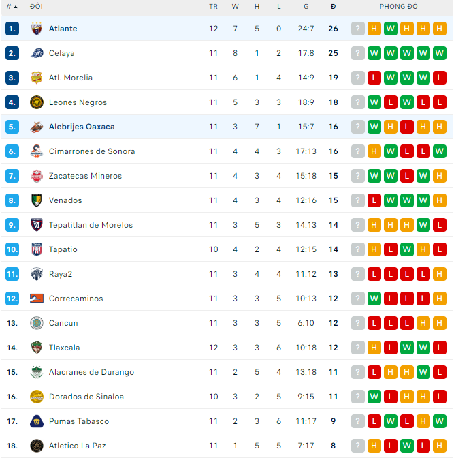
Task: Click the Pumas Tabasco logo icon
Action: [37, 421]
